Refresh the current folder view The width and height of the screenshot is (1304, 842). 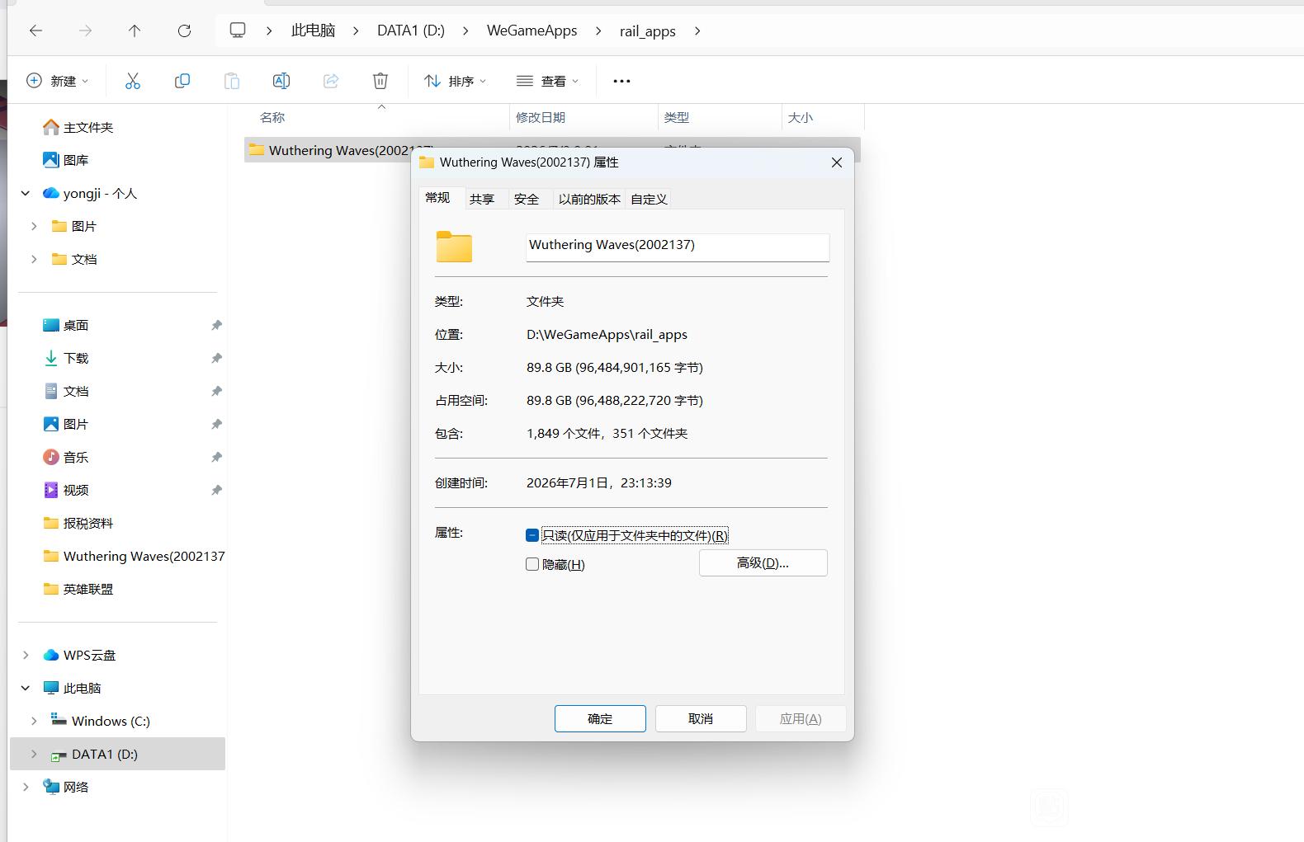184,31
